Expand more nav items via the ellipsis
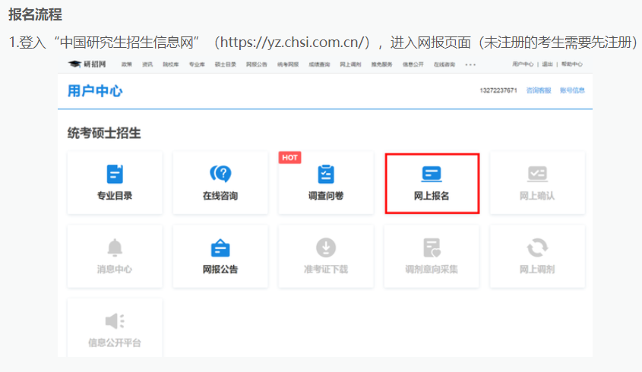The image size is (642, 372). coord(470,65)
